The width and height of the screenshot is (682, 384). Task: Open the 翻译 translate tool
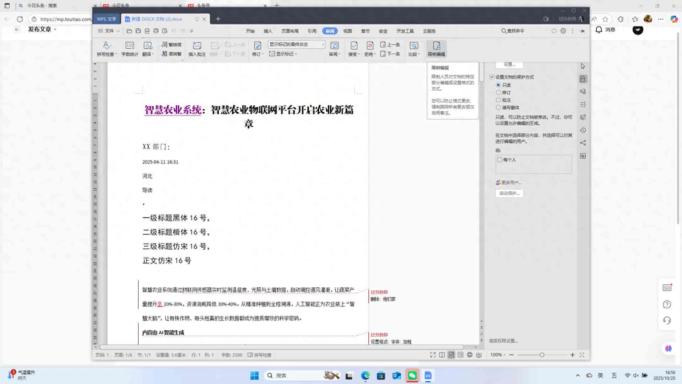(x=148, y=49)
